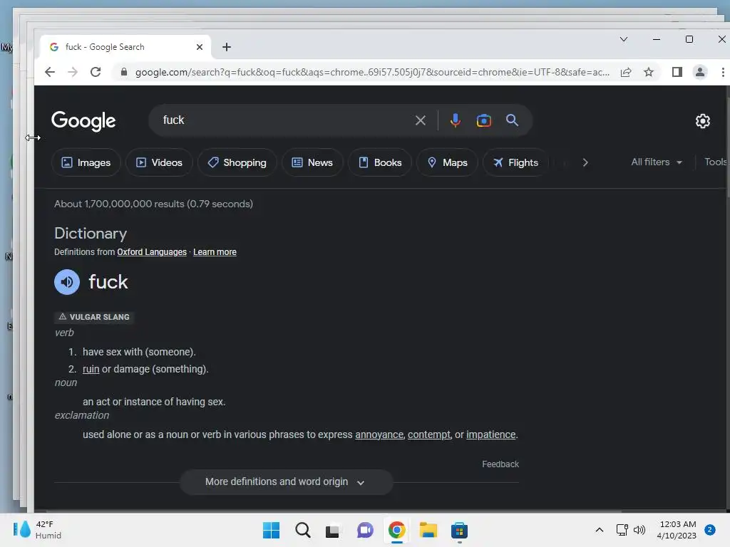Switch to Videos results

coord(159,162)
